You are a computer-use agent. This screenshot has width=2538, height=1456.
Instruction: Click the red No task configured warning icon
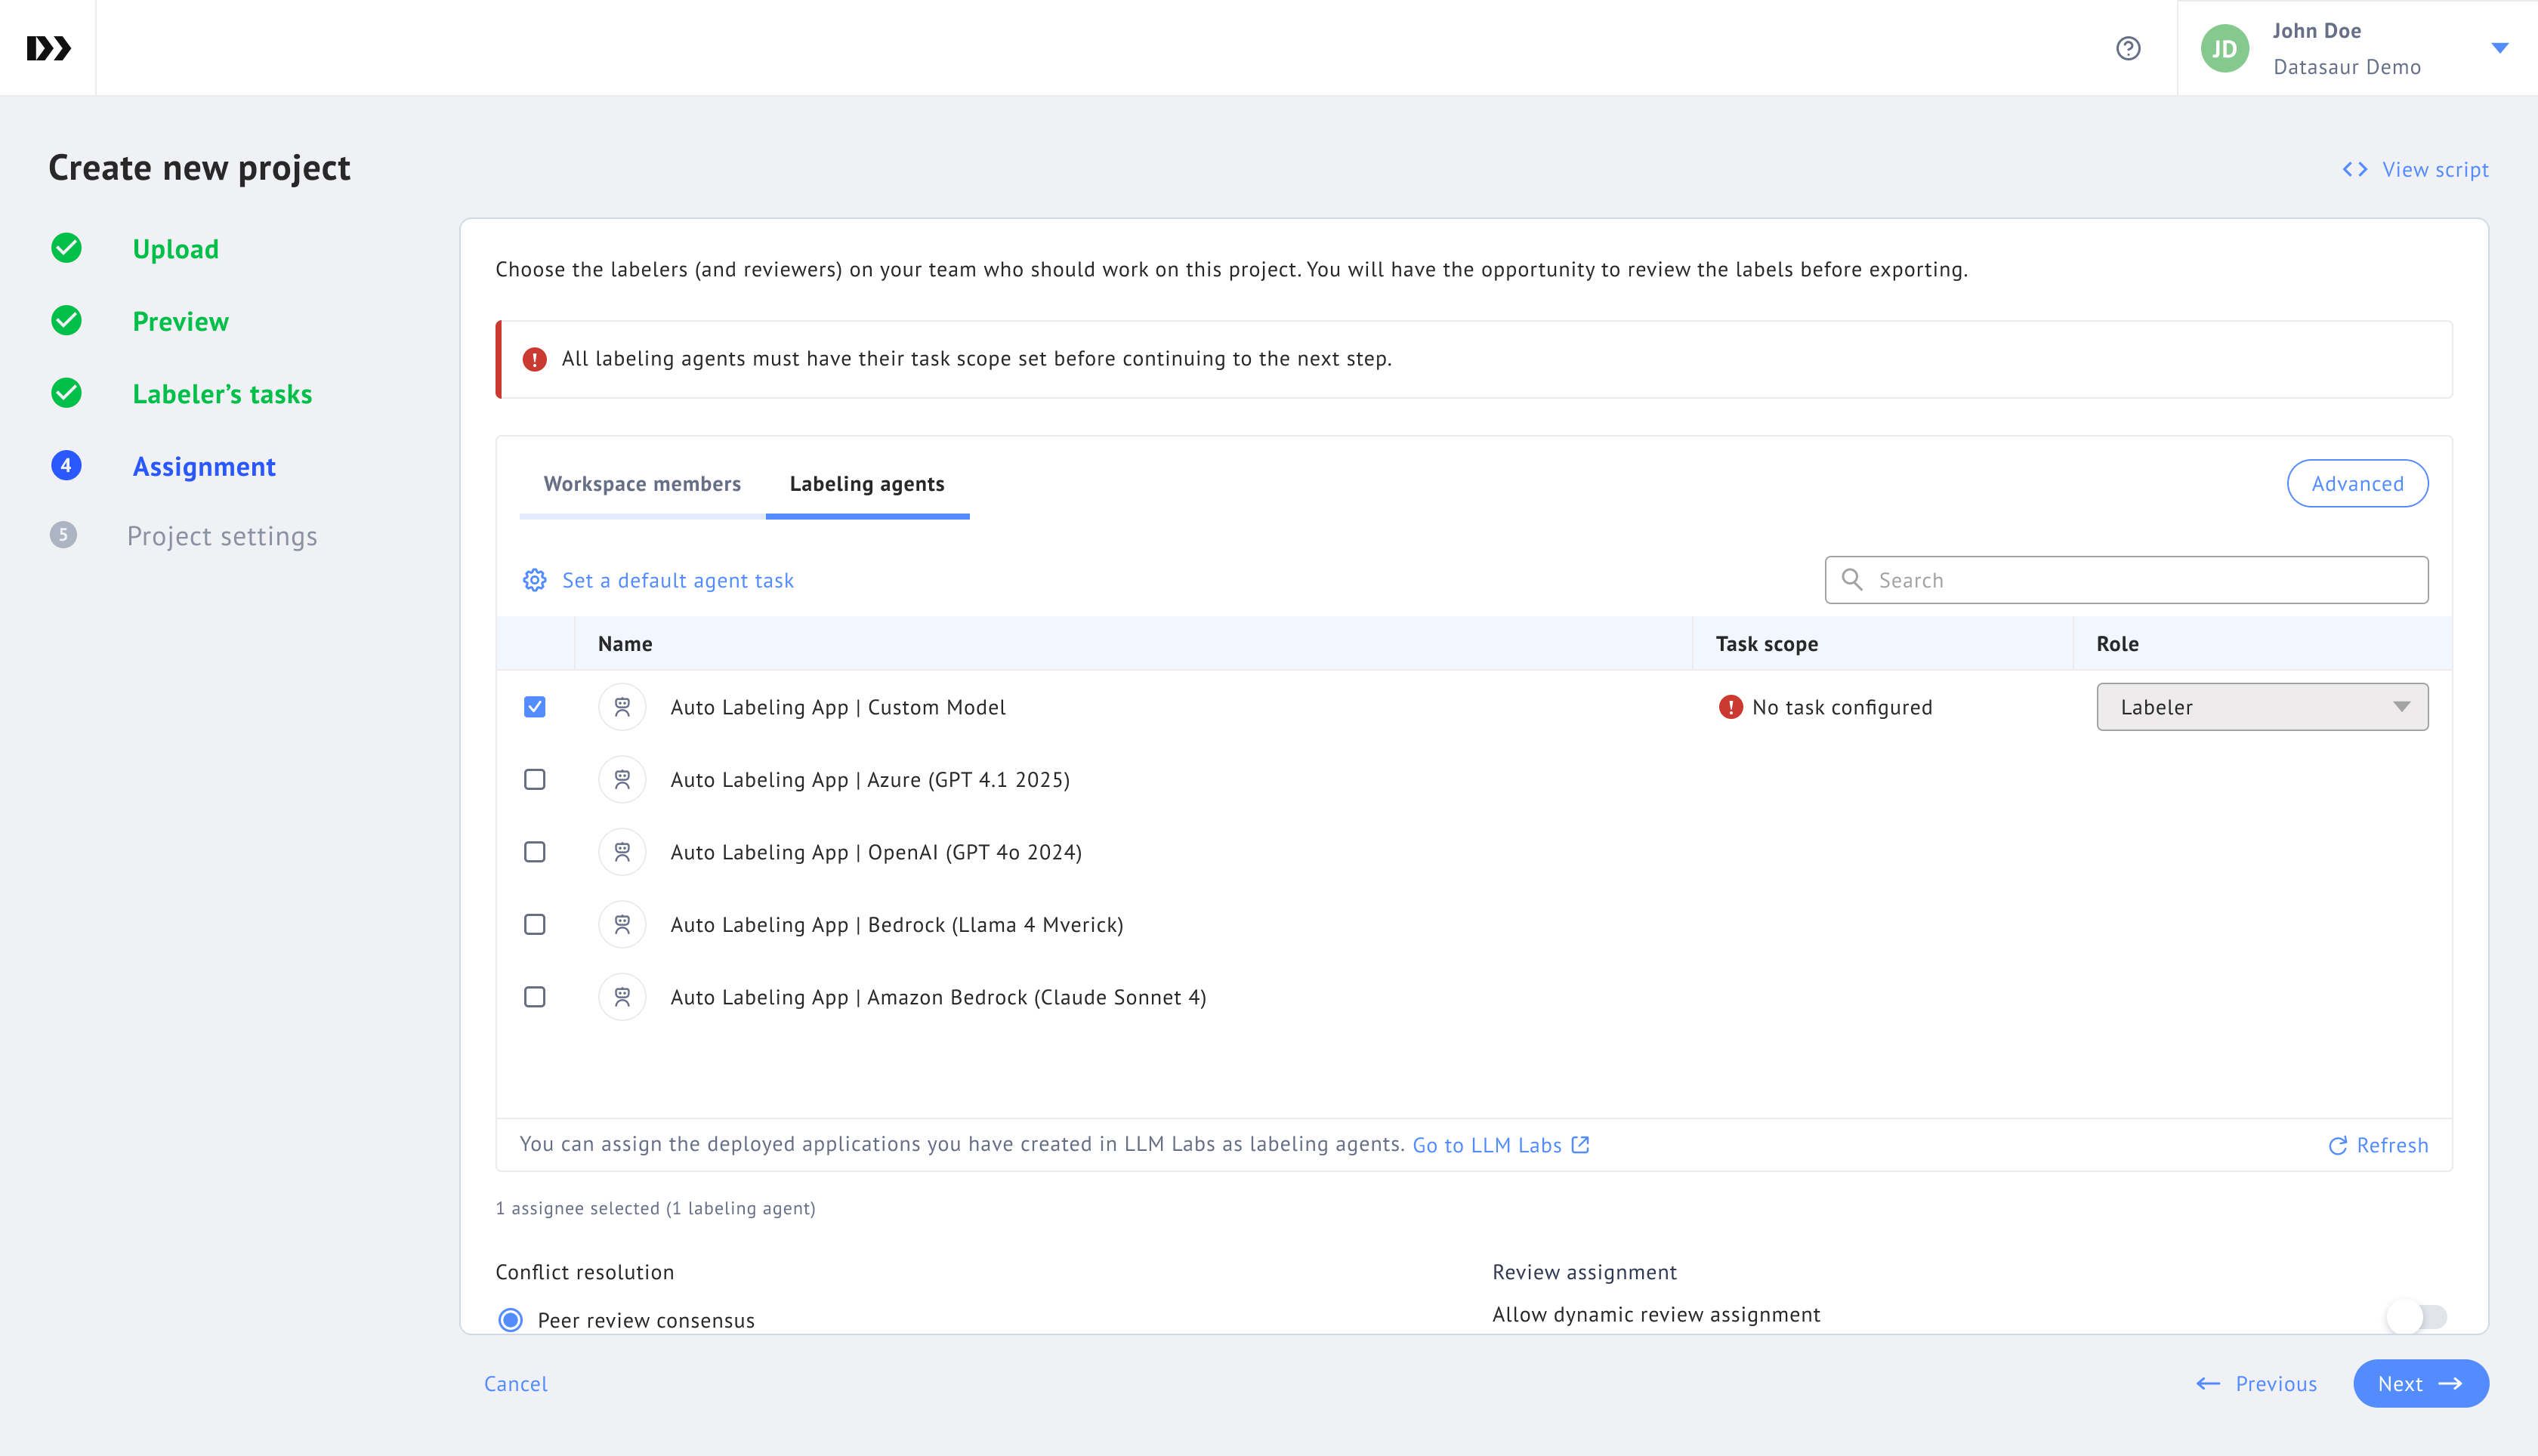(x=1730, y=707)
